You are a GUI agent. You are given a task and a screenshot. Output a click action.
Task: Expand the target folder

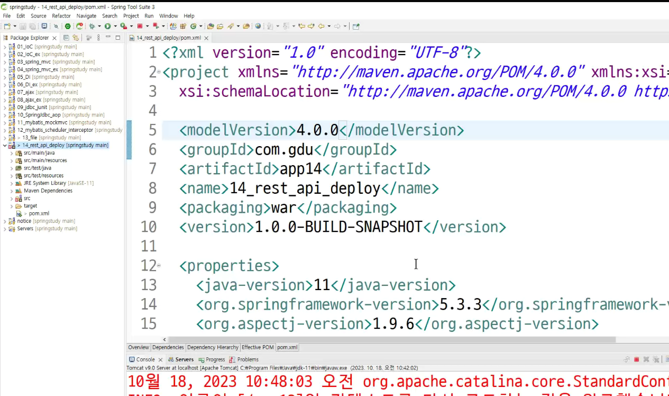12,206
